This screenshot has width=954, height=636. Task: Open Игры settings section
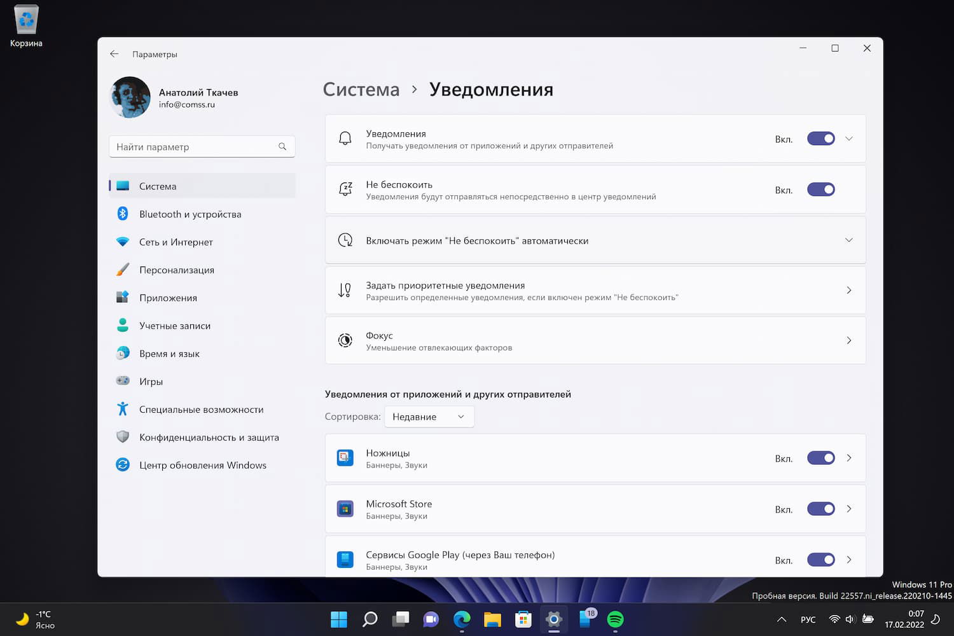(202, 382)
